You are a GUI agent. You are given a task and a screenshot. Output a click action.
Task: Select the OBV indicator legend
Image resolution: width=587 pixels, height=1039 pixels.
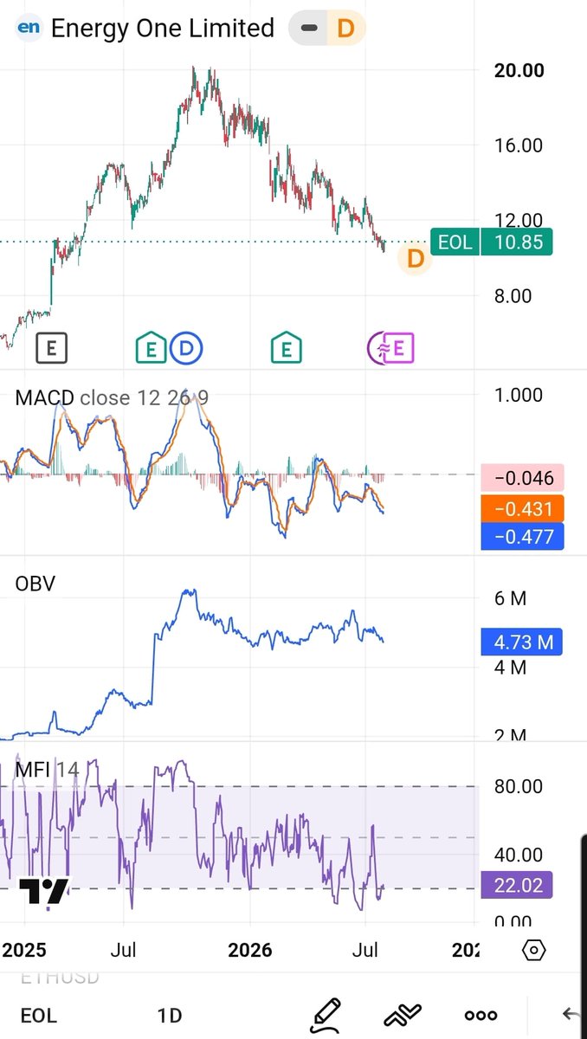[35, 584]
